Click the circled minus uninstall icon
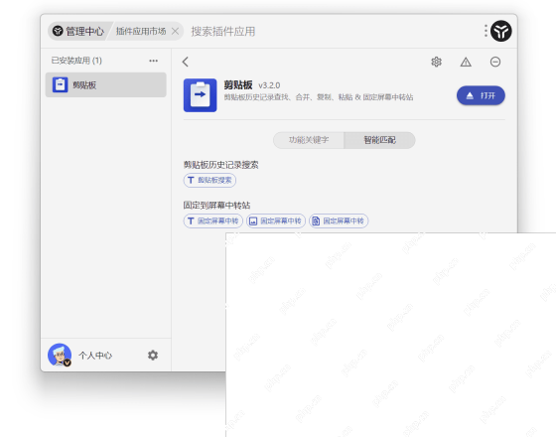The image size is (556, 437). point(495,62)
